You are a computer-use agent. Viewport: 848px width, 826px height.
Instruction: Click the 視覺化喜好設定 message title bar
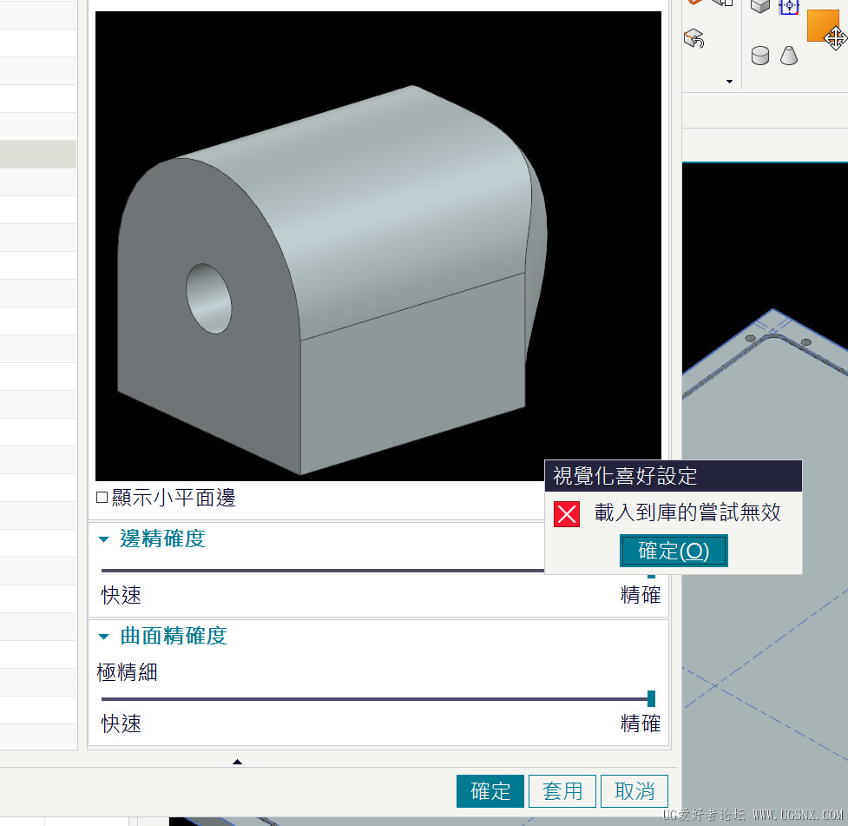click(x=673, y=476)
